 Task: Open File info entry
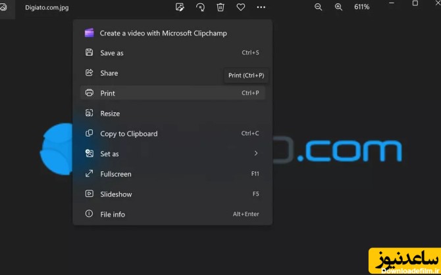click(172, 214)
